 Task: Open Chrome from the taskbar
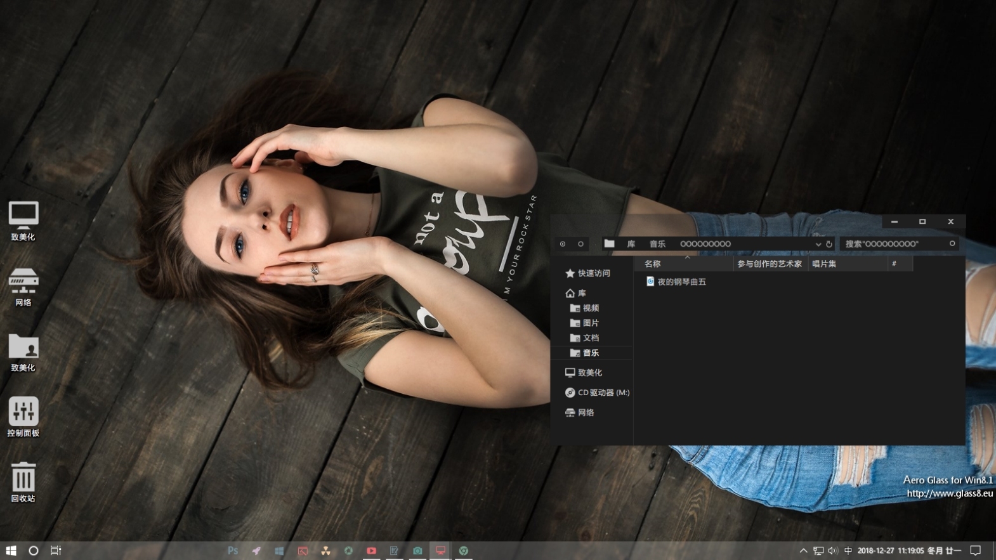click(x=464, y=550)
